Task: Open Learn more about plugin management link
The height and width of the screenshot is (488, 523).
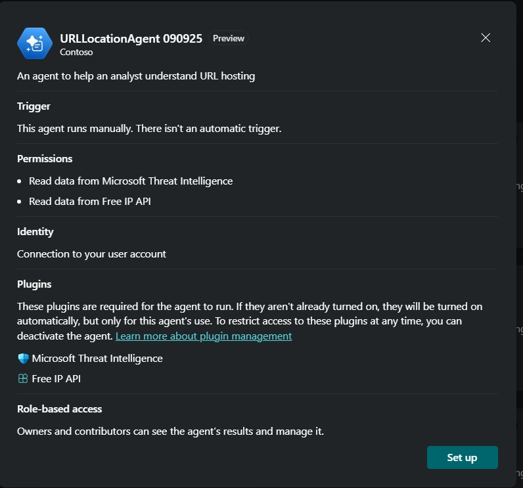Action: tap(204, 336)
